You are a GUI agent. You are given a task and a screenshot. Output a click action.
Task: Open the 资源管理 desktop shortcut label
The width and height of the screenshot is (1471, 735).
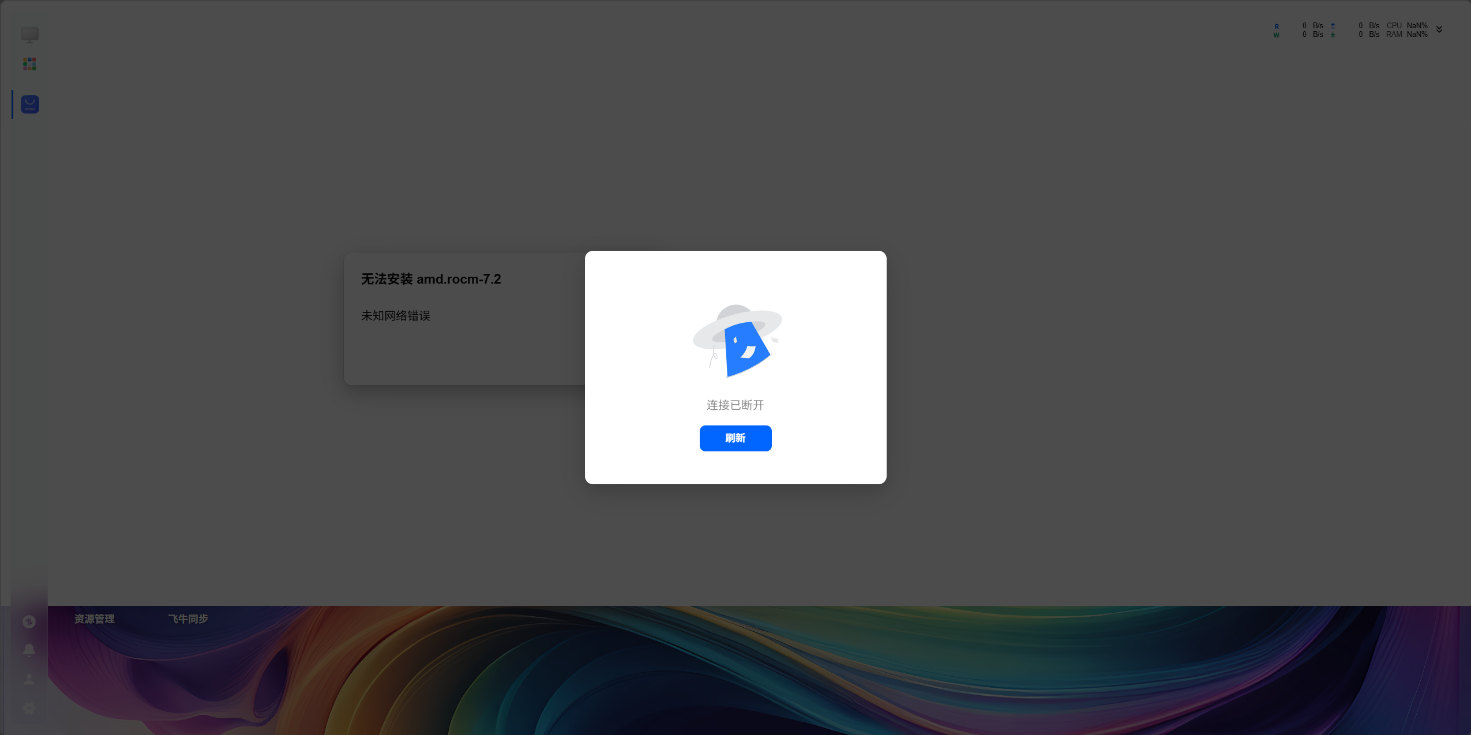point(95,619)
